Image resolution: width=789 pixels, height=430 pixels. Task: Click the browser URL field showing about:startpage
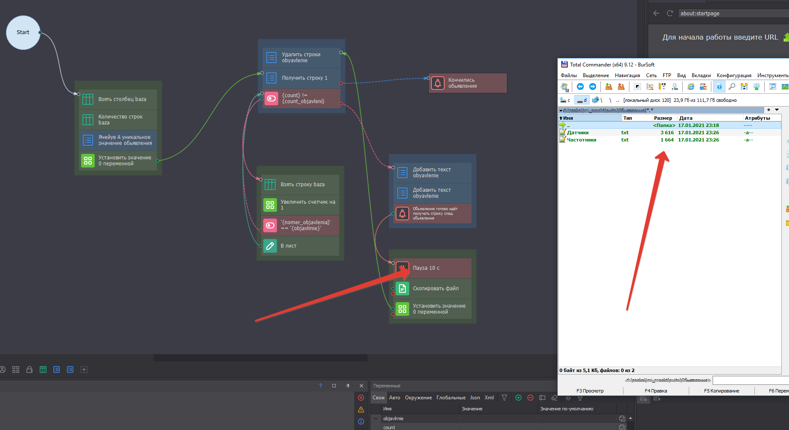click(733, 14)
